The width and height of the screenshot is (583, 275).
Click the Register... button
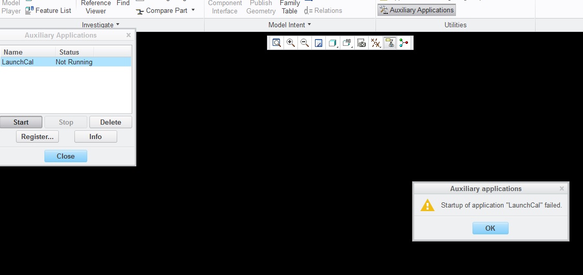pyautogui.click(x=37, y=136)
